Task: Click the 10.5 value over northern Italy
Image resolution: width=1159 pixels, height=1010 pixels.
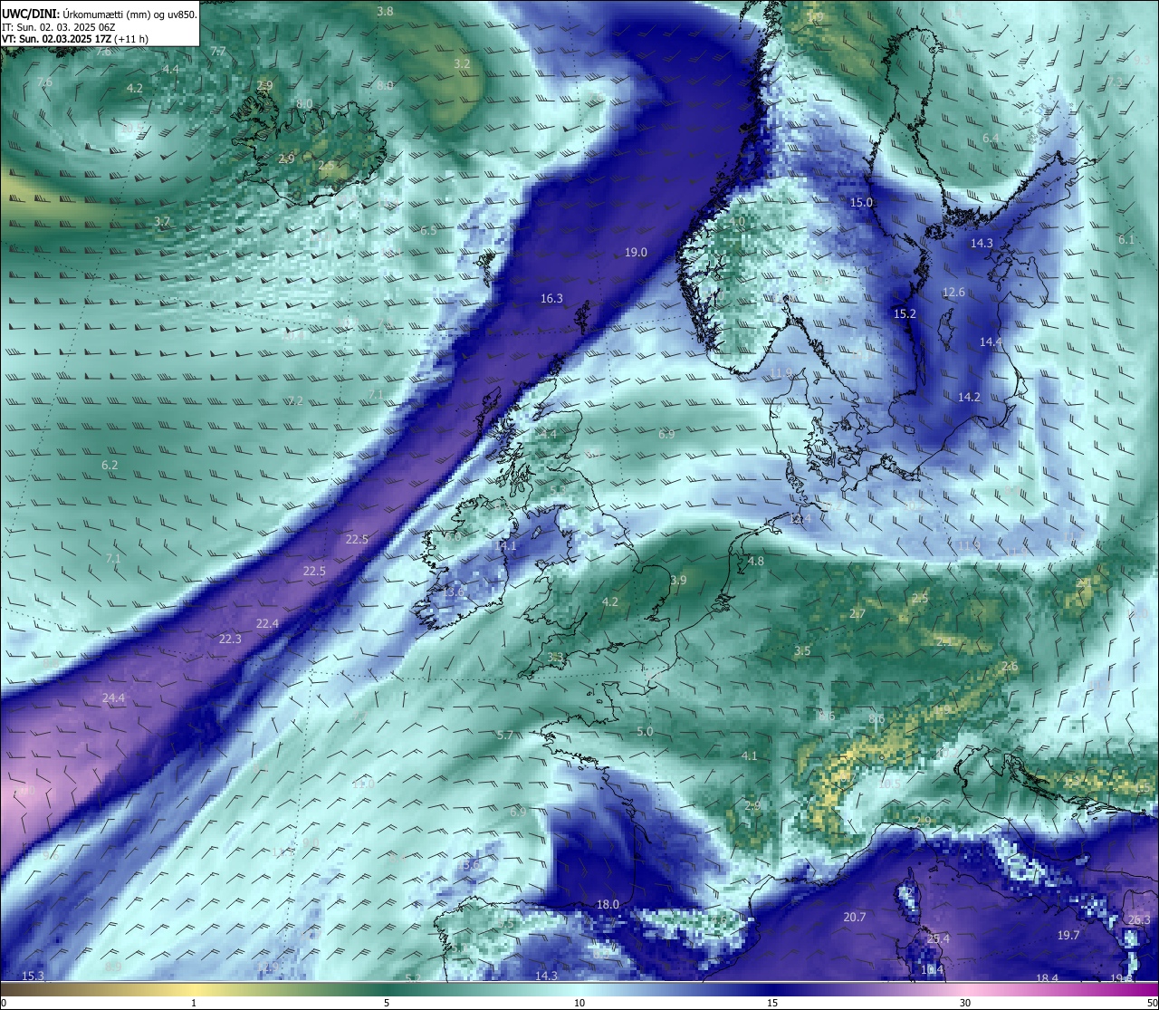Action: coord(888,784)
